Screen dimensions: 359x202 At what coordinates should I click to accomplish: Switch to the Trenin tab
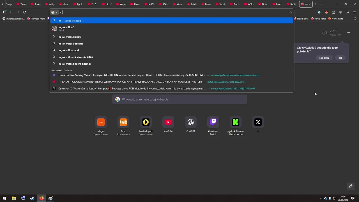pos(21,4)
